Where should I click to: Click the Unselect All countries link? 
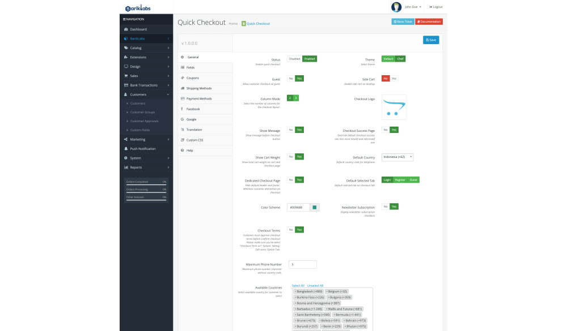(315, 286)
